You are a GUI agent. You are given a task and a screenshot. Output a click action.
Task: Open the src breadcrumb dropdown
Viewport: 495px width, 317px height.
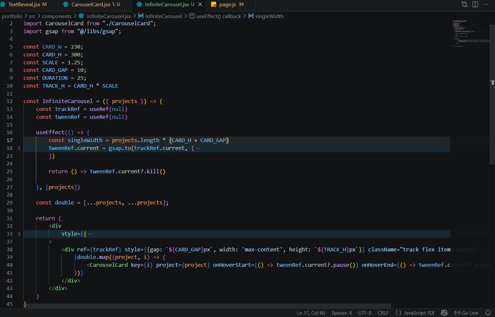point(32,16)
